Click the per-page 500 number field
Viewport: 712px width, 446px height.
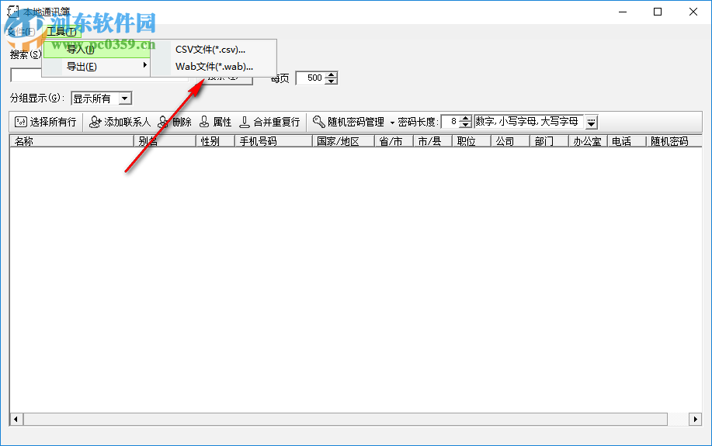click(x=311, y=78)
